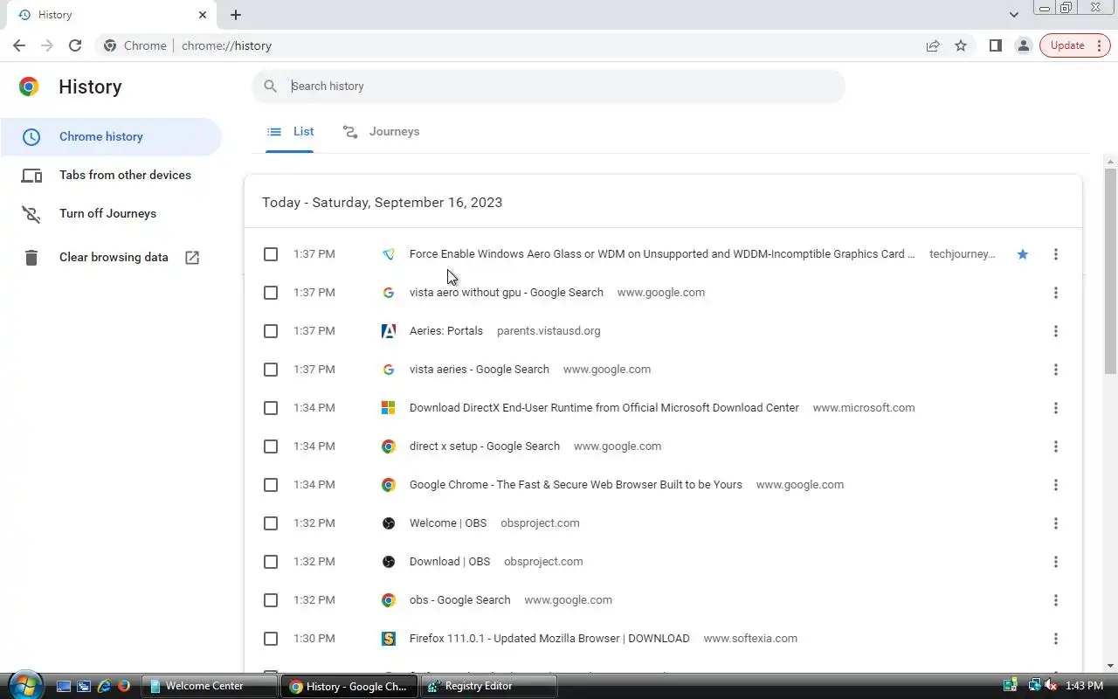1118x699 pixels.
Task: Open the share page icon in address bar
Action: [933, 45]
